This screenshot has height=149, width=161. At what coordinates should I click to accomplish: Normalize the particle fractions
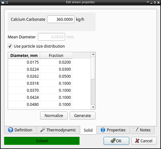(x=54, y=115)
